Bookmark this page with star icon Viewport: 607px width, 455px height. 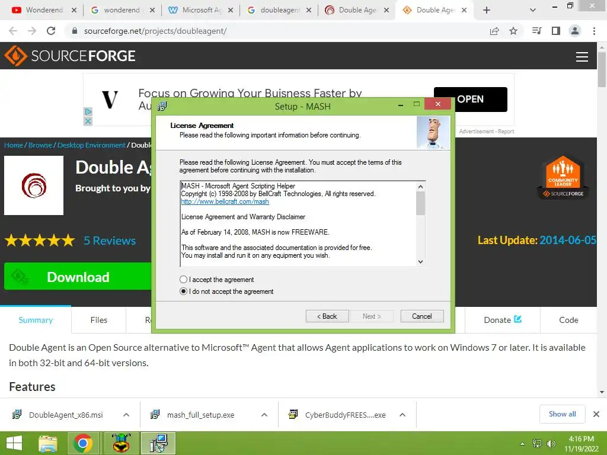513,31
